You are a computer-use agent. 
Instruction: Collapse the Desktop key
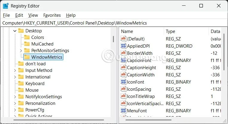15,31
